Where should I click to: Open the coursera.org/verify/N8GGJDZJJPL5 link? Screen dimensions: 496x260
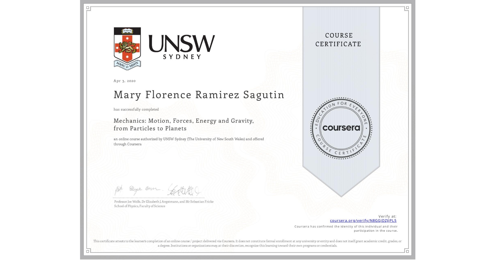tap(363, 221)
